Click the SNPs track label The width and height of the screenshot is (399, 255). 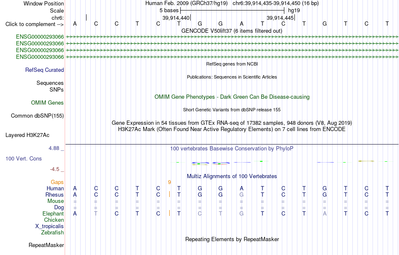tap(57, 89)
